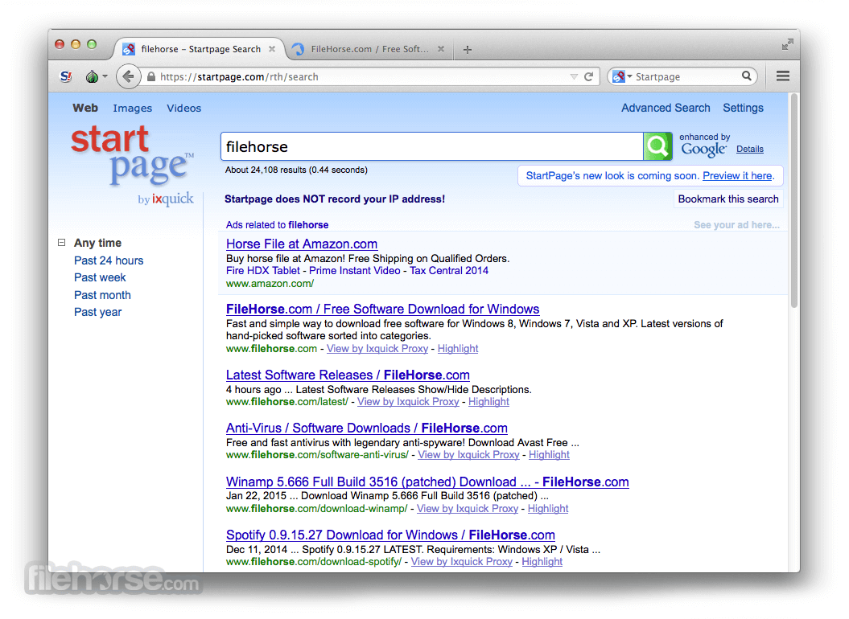Open the Winamp 5.666 Full Build result
This screenshot has width=849, height=619.
[427, 482]
